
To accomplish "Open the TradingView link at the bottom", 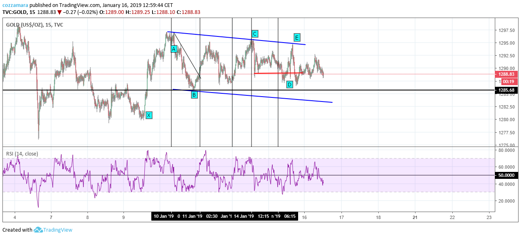I will click(x=57, y=230).
